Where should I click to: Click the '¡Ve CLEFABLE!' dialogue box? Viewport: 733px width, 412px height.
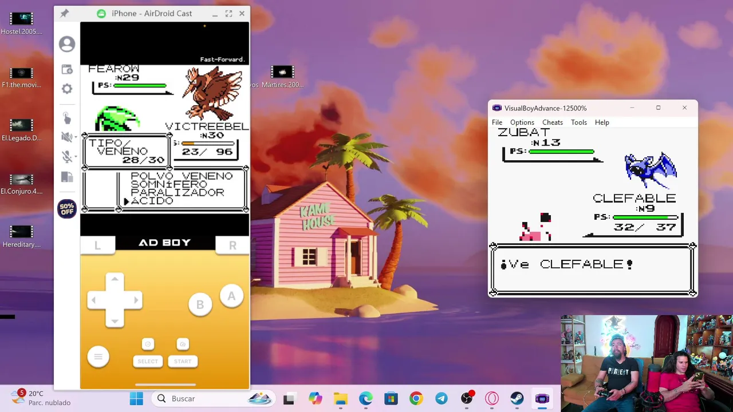pos(593,269)
